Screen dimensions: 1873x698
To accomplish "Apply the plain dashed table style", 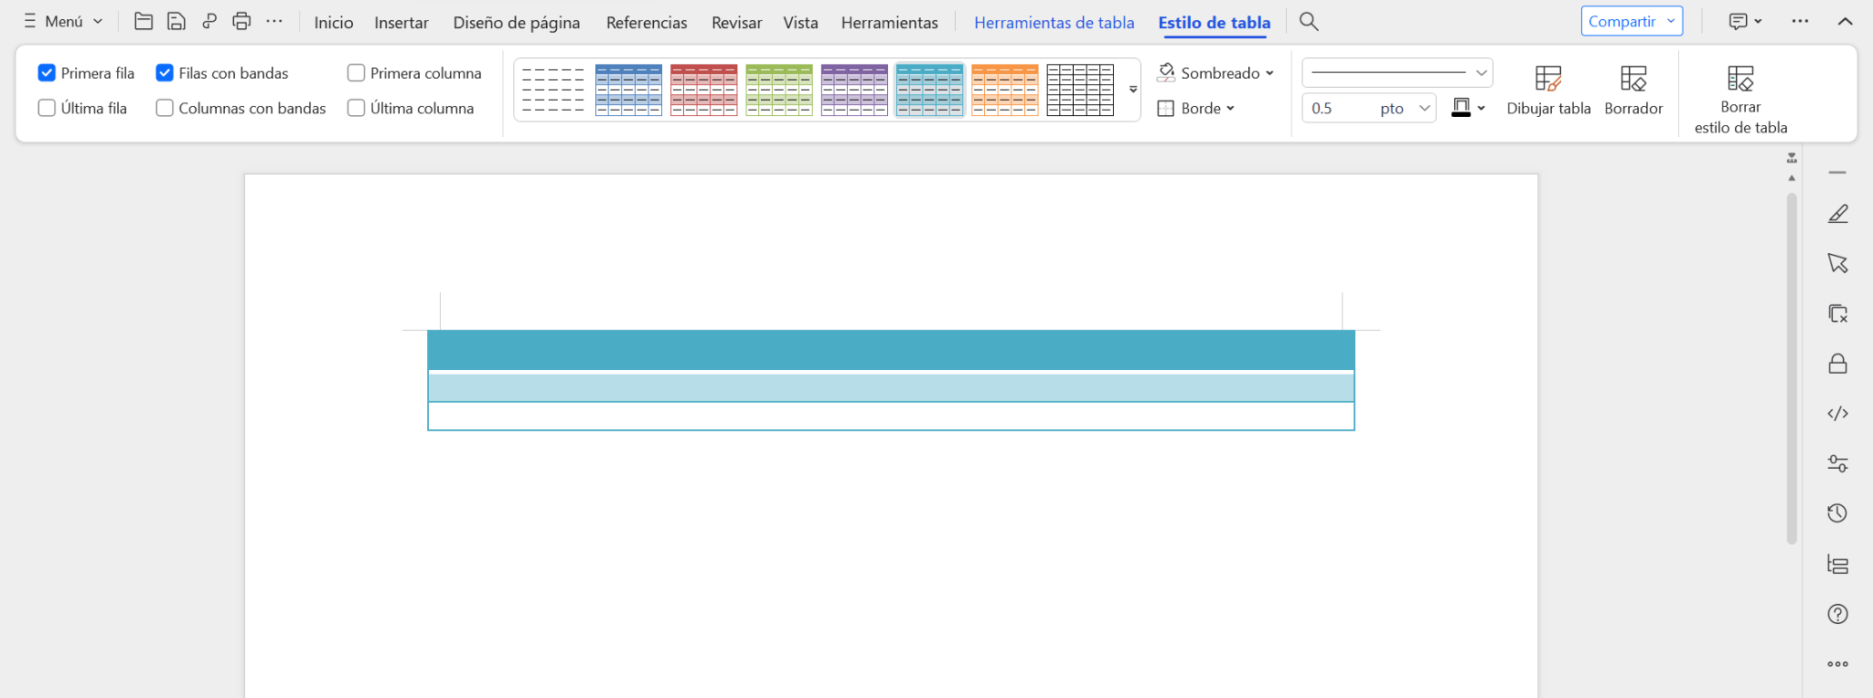I will 553,90.
